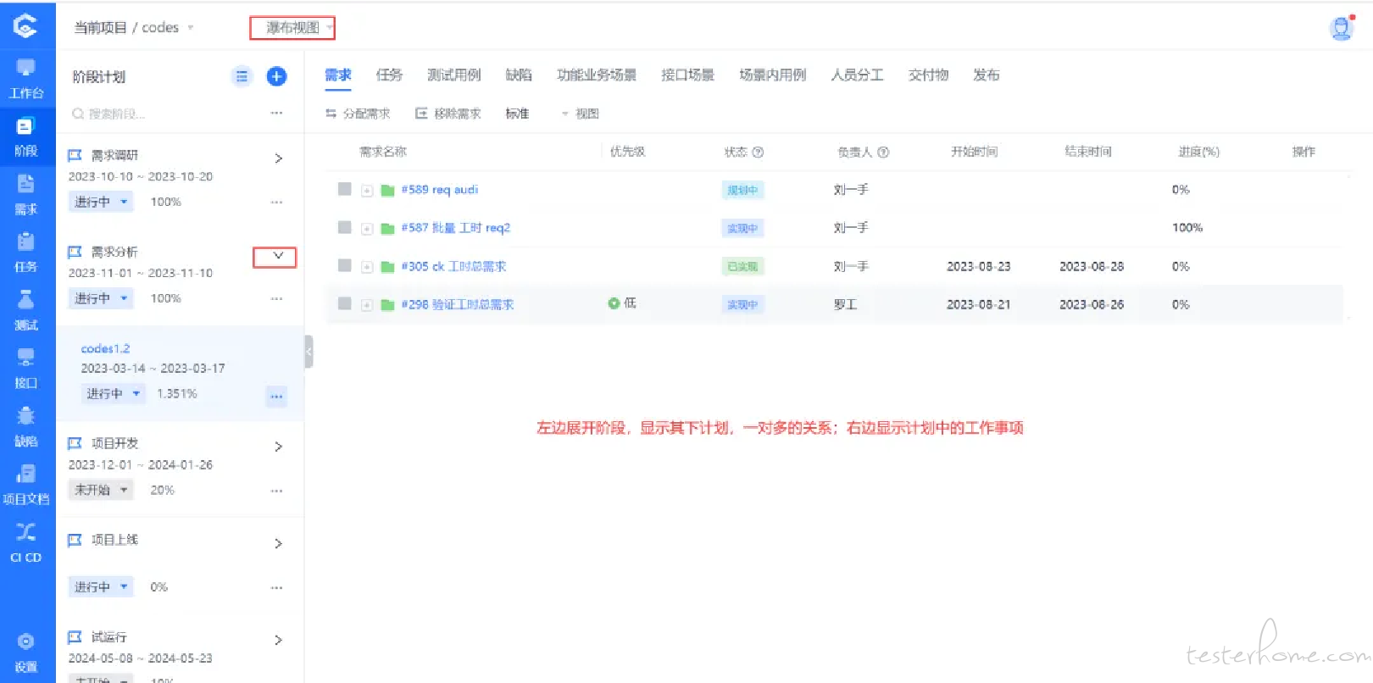Click the 已实现 status tag of #305
The image size is (1373, 683).
coord(742,266)
